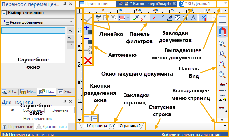Select the blue plus add-to-list automenu icon
This screenshot has height=137, width=229.
(88, 30)
